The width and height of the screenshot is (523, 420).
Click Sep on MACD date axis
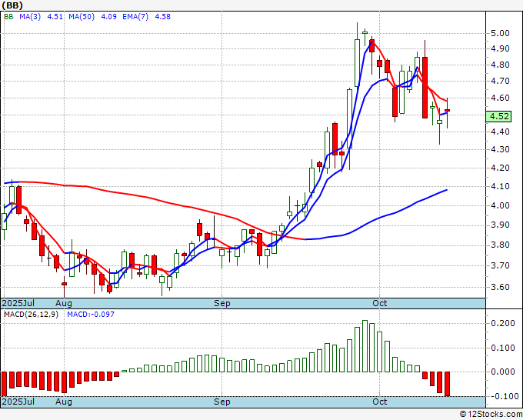pyautogui.click(x=222, y=402)
